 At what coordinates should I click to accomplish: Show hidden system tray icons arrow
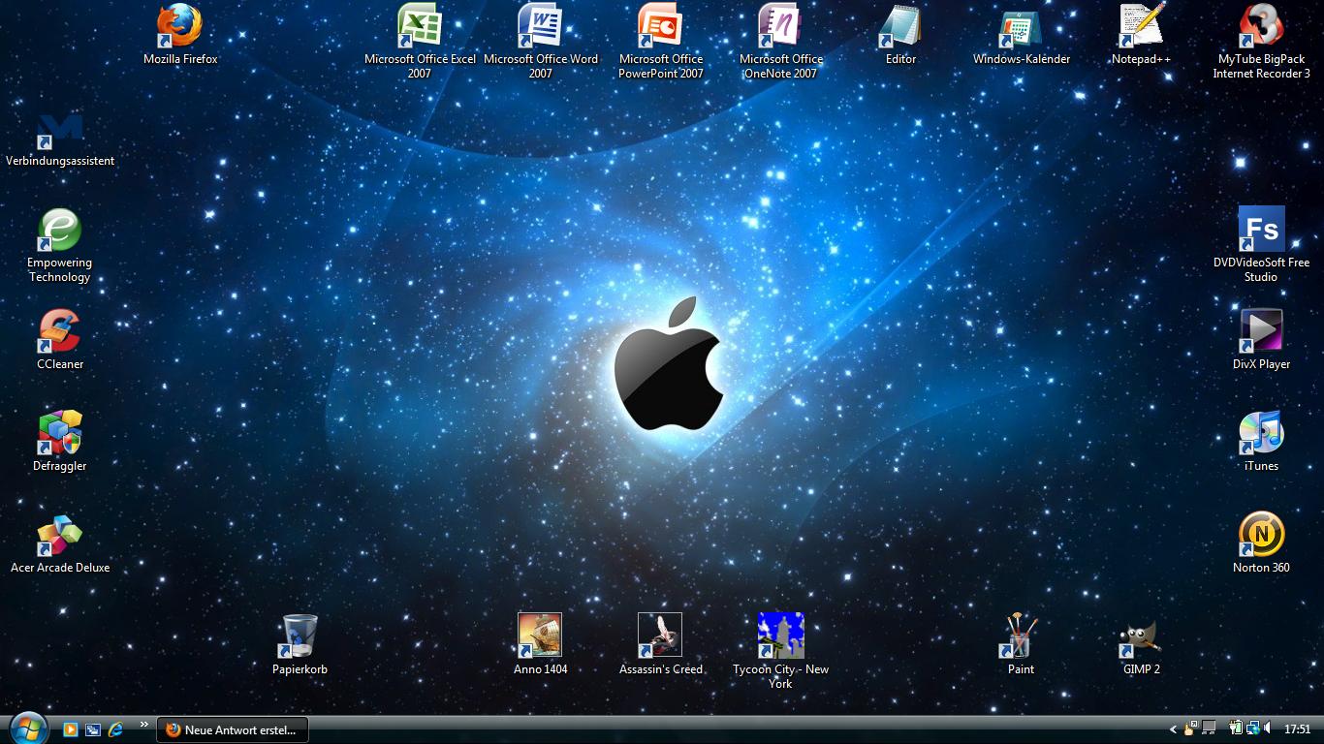pos(1173,729)
